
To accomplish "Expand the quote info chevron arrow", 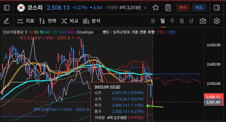I will tap(144, 8).
